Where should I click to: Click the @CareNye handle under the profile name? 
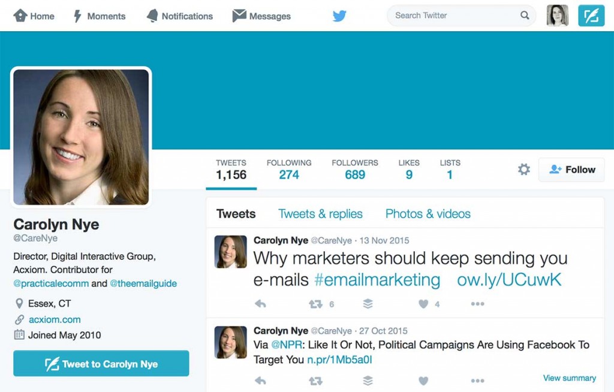35,238
